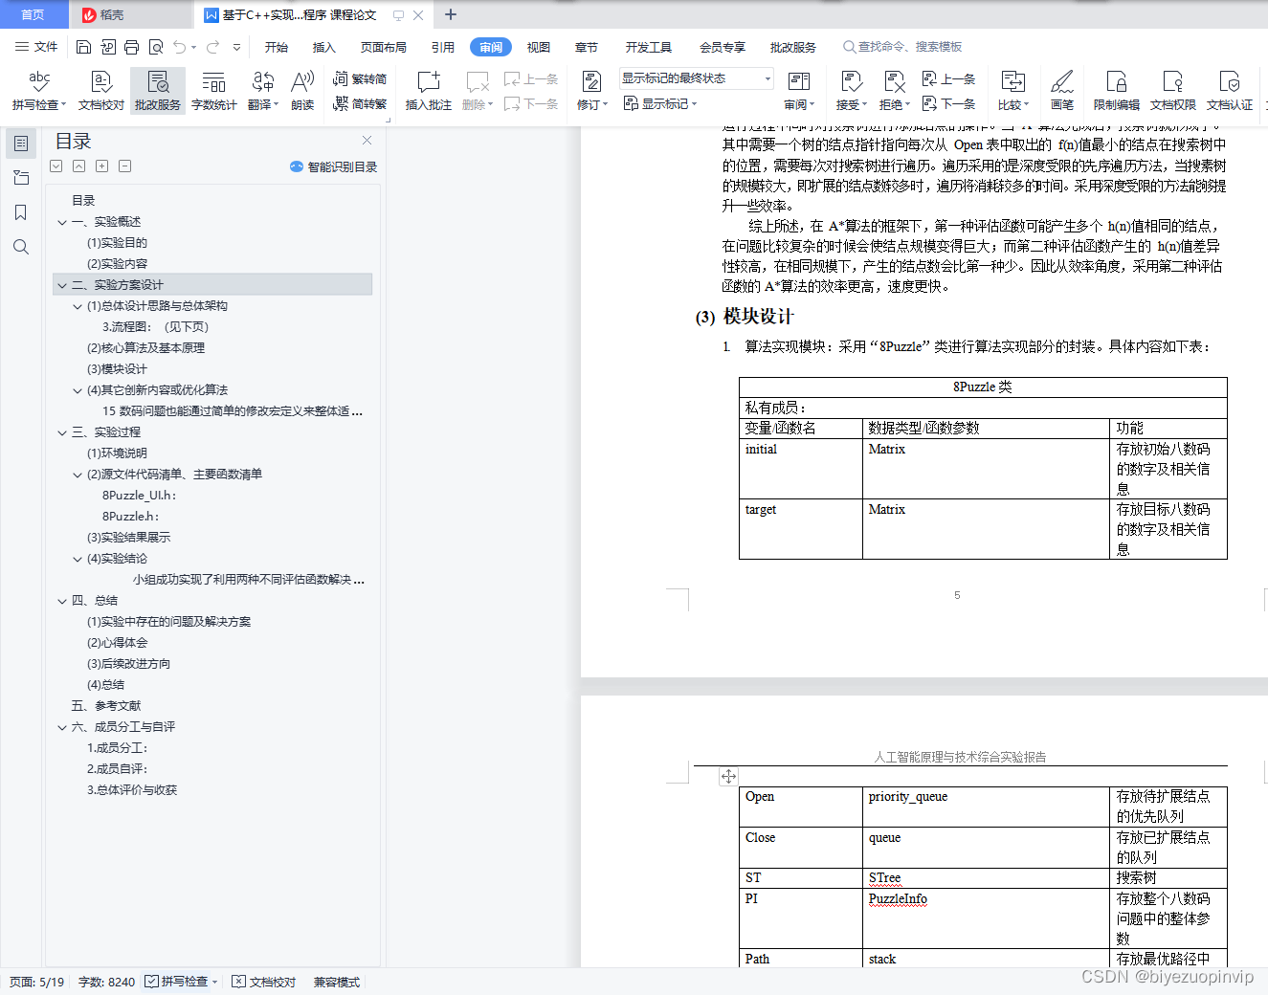Convert Traditional to Simplified (繁转简)
Screen dimensions: 1268x995
360,79
